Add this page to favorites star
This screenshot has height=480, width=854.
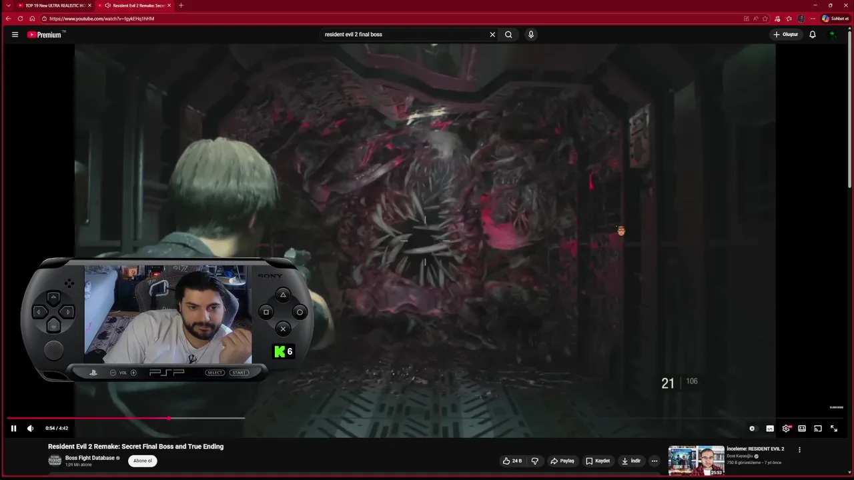click(765, 19)
